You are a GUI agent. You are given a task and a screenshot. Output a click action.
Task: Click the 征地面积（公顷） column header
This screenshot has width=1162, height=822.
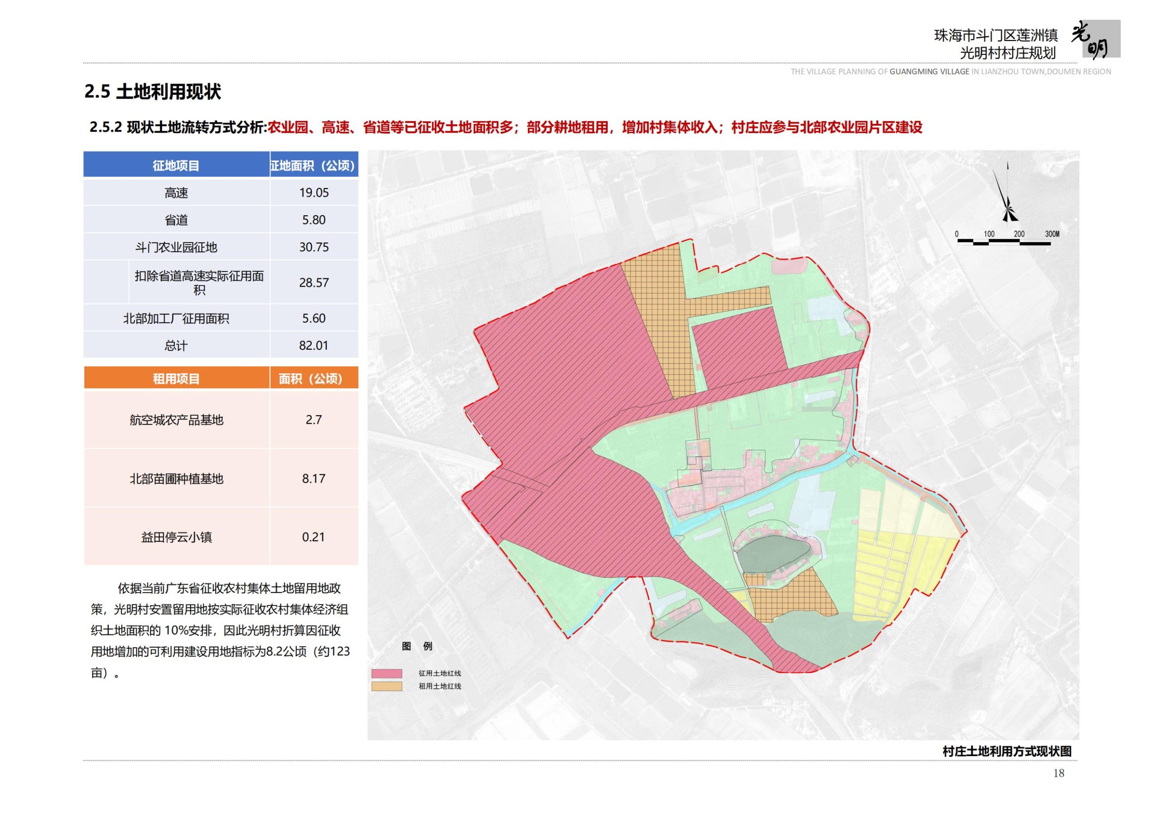point(314,165)
